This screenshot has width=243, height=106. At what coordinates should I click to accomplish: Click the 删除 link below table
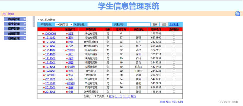coord(162,102)
